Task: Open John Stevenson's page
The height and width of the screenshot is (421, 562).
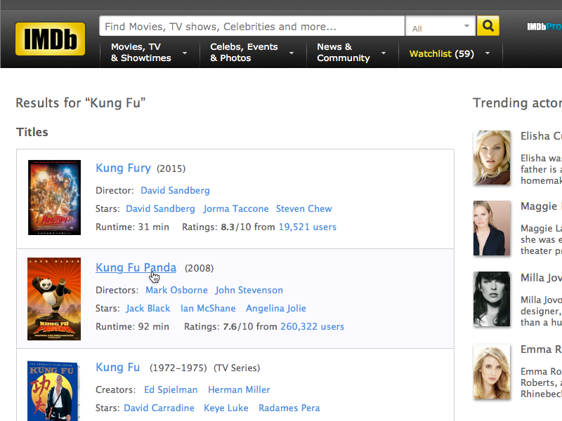Action: point(249,290)
